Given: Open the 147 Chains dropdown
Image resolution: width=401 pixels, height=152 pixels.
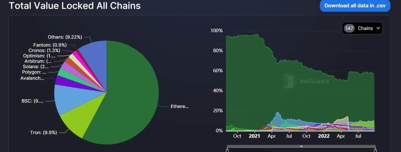Looking at the screenshot, I should tap(362, 28).
